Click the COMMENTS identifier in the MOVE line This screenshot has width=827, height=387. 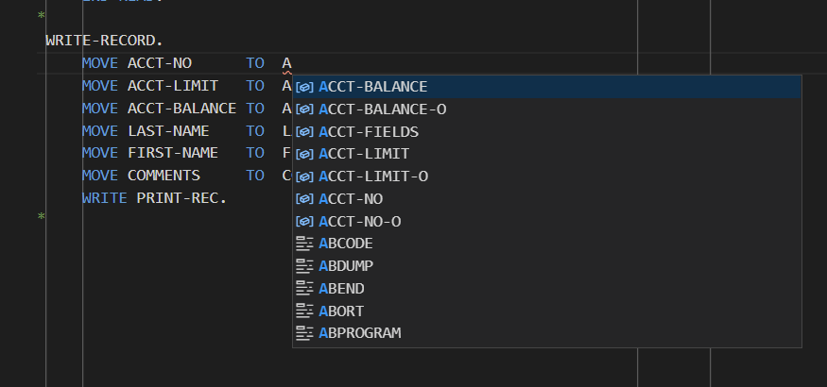(x=164, y=176)
